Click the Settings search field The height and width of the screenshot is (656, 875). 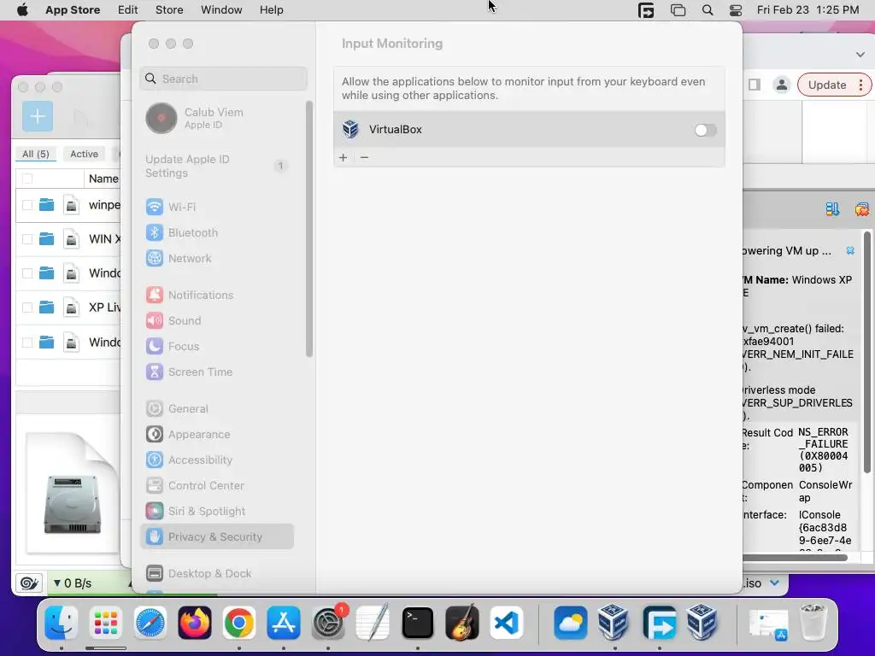(x=223, y=79)
